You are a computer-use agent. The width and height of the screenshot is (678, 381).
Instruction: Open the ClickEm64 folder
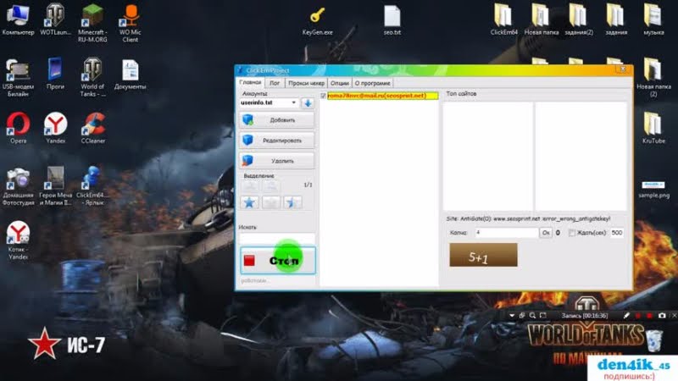click(x=503, y=19)
